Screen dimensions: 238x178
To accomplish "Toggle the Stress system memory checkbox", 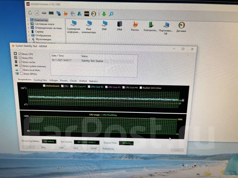I will click(x=21, y=66).
